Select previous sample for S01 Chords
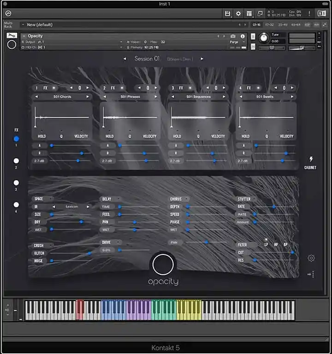The width and height of the screenshot is (332, 354). pyautogui.click(x=36, y=97)
